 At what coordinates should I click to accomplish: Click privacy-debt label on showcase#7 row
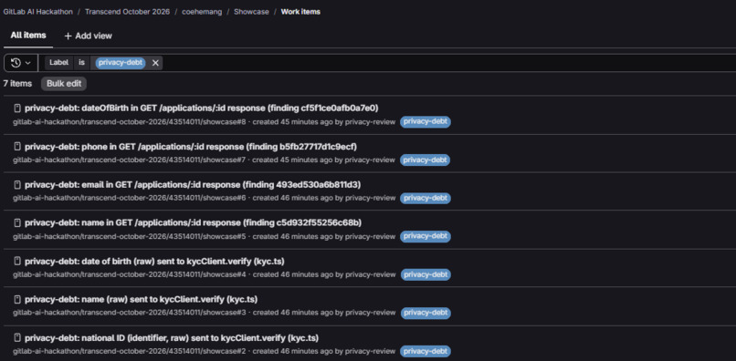[x=426, y=160]
